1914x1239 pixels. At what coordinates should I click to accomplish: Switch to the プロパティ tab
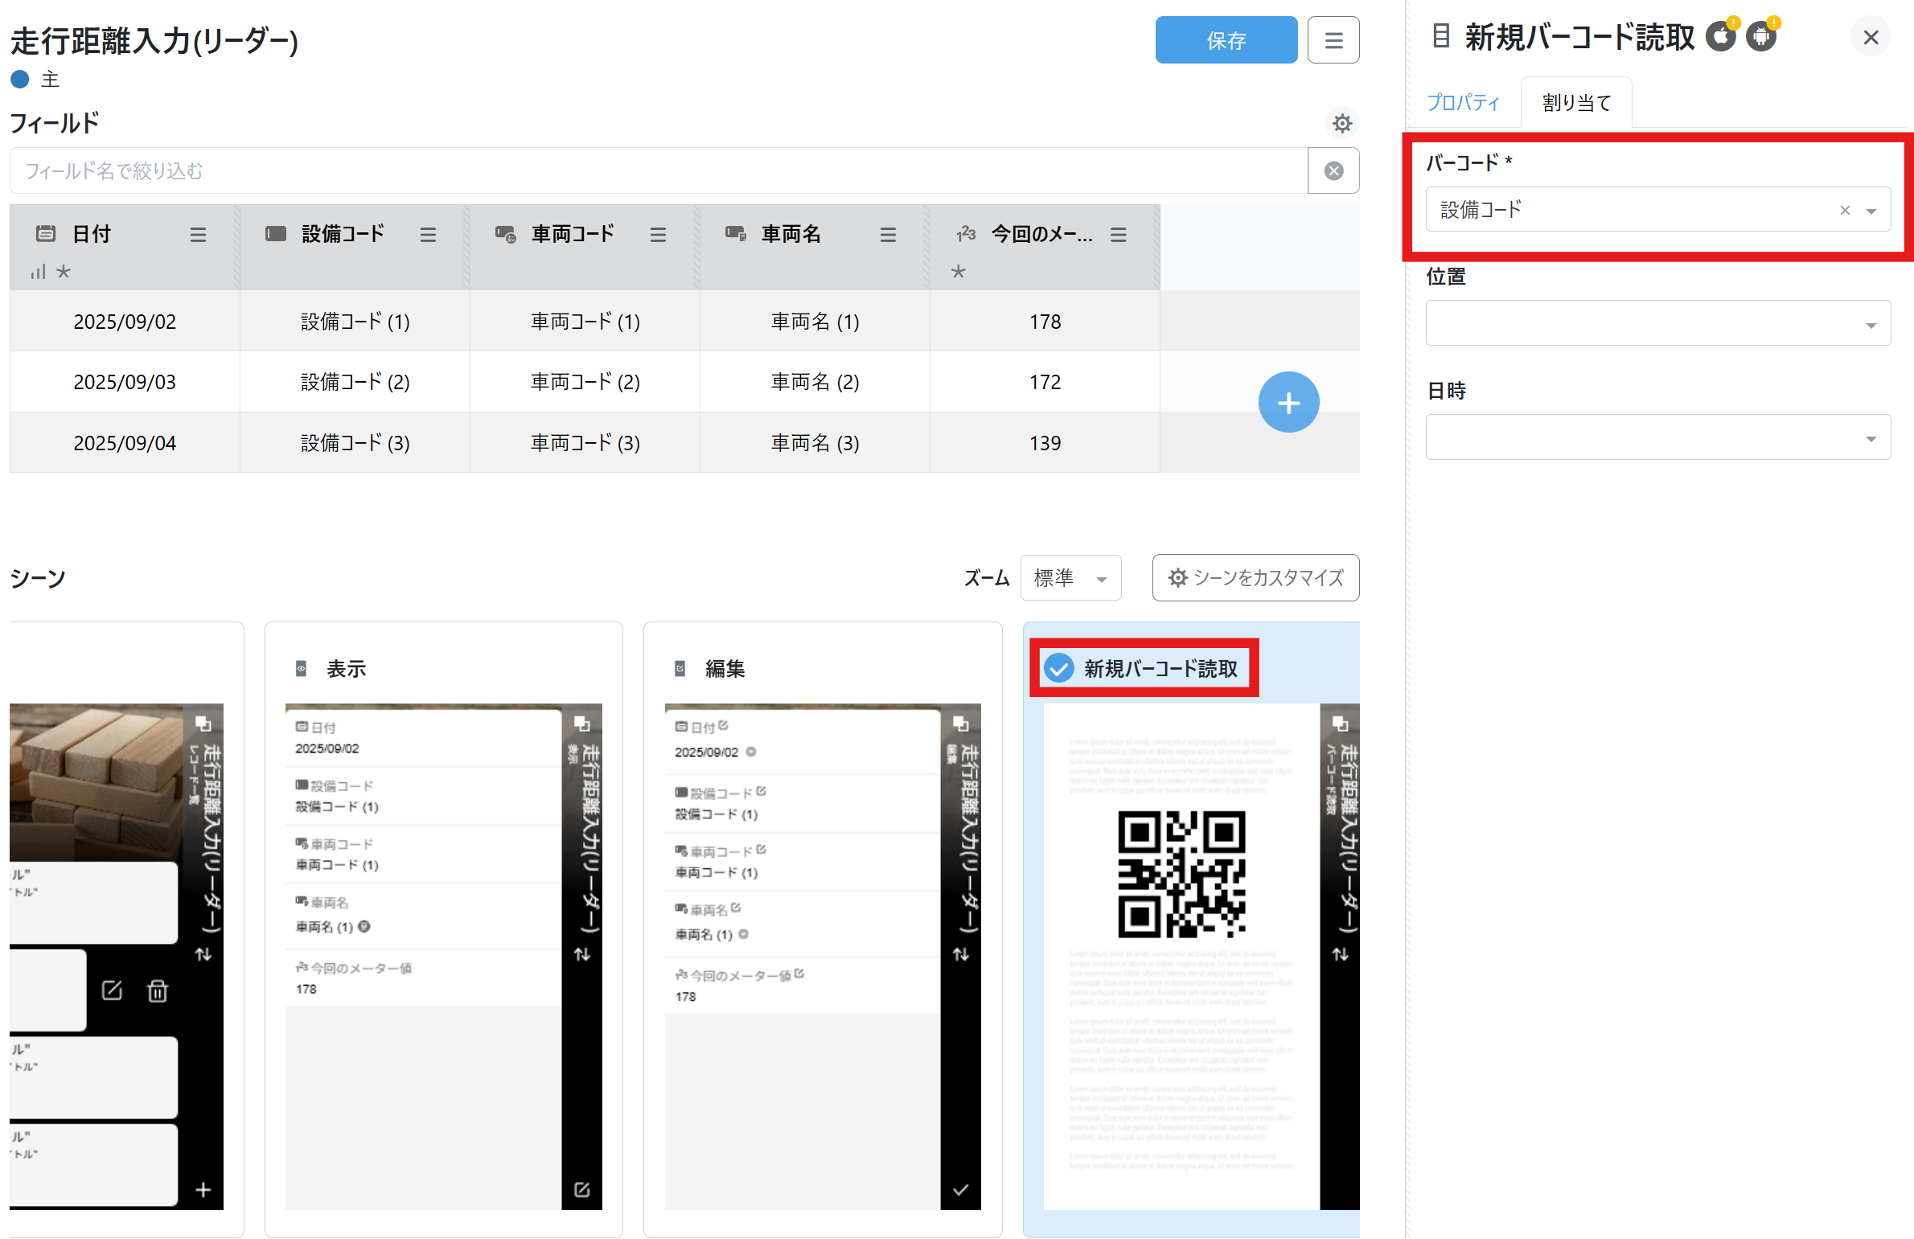pyautogui.click(x=1462, y=103)
